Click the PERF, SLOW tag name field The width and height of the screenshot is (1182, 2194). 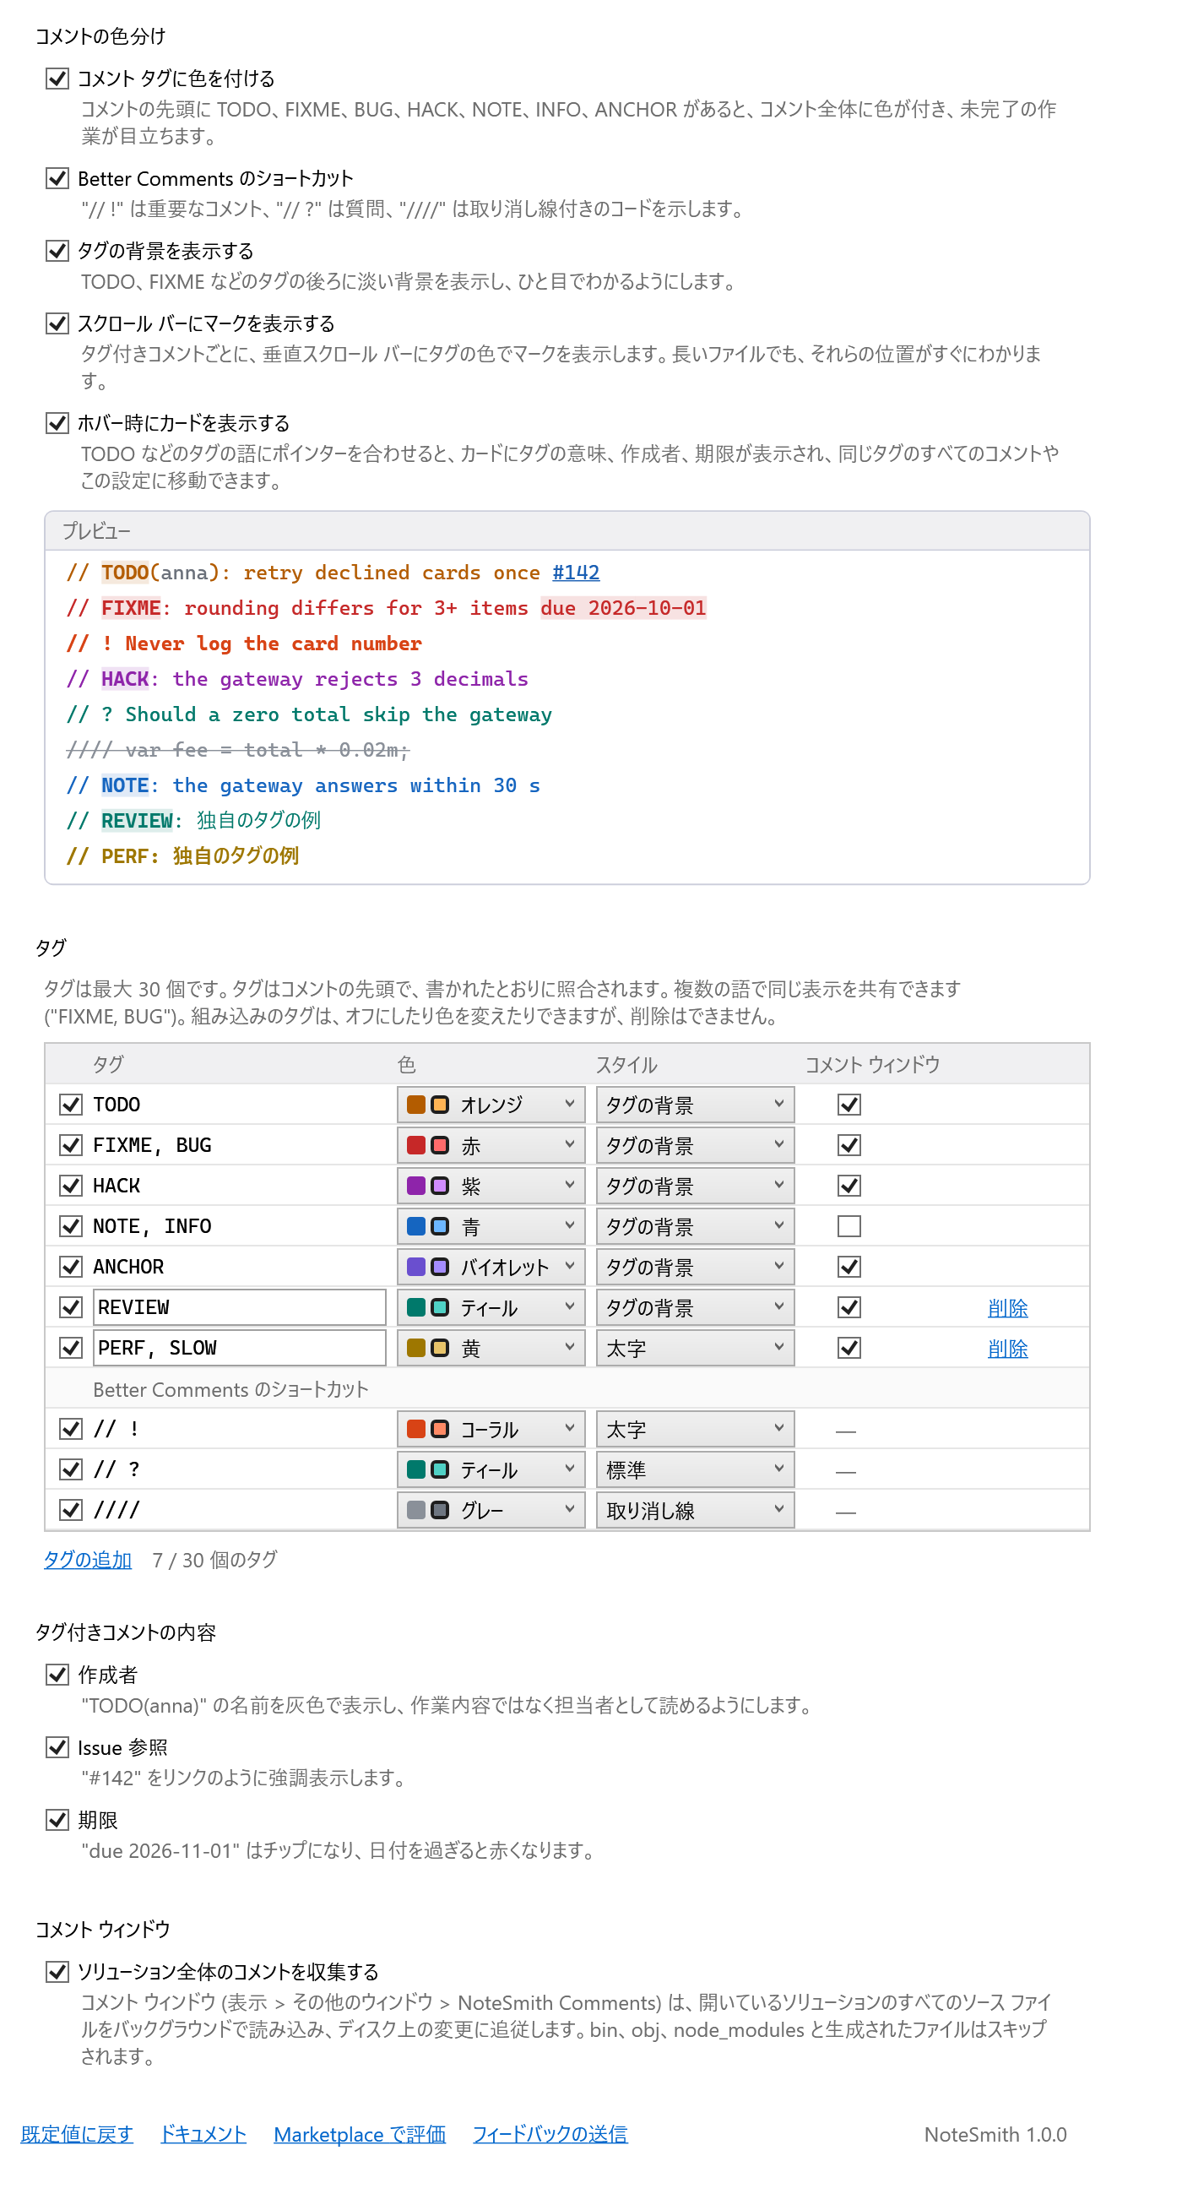239,1349
